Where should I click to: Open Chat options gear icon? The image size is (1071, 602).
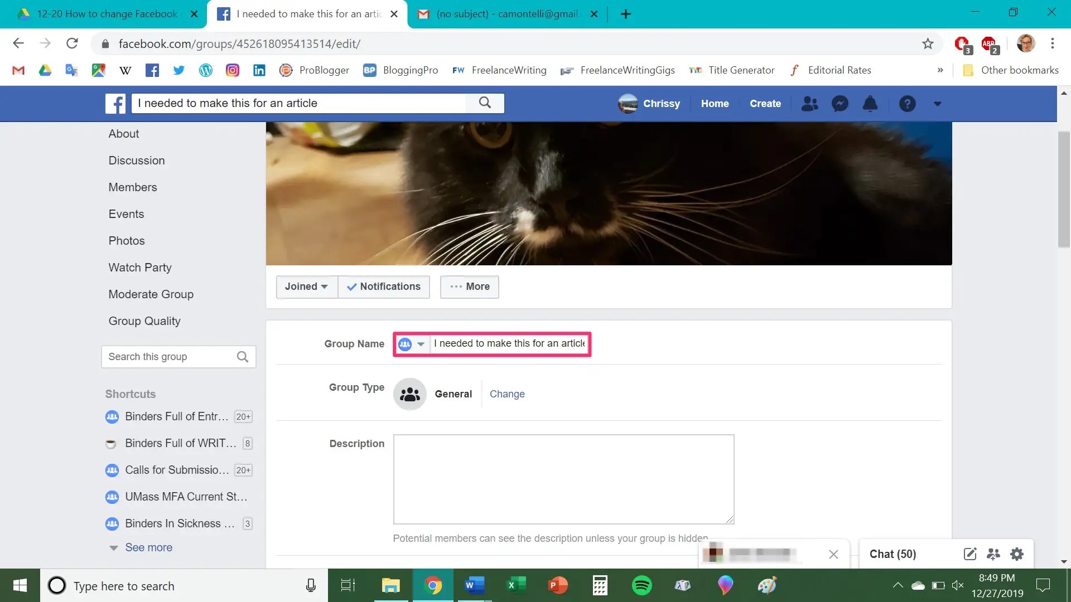point(1017,554)
